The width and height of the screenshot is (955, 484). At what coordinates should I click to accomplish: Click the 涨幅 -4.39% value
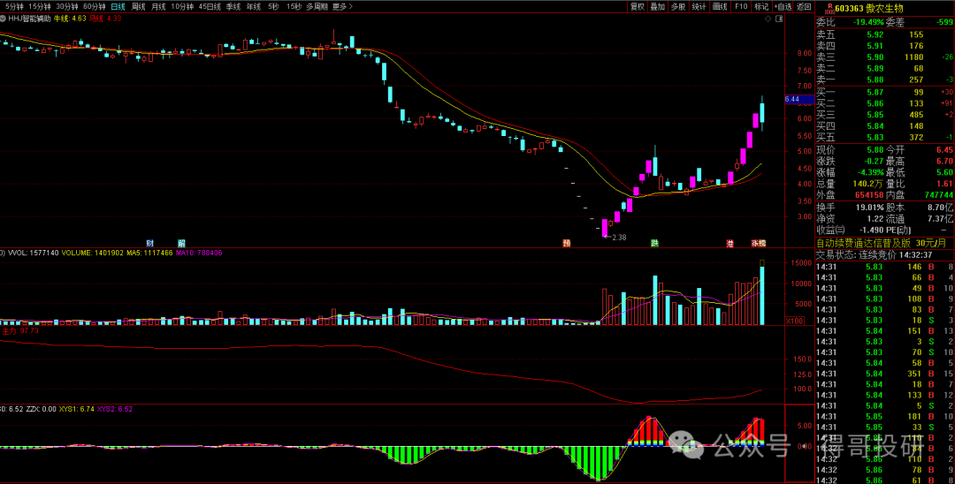[x=870, y=173]
